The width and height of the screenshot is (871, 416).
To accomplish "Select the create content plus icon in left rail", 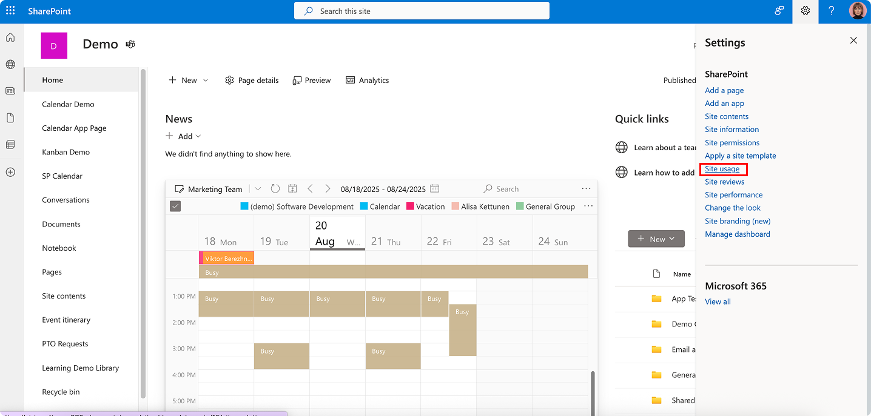I will coord(10,172).
